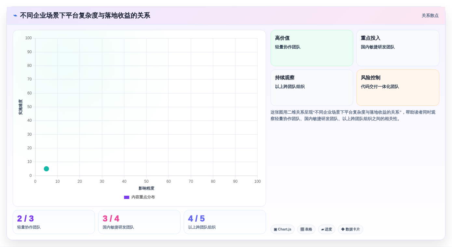
Task: Click the 关系散点 label in header
Action: tap(430, 16)
